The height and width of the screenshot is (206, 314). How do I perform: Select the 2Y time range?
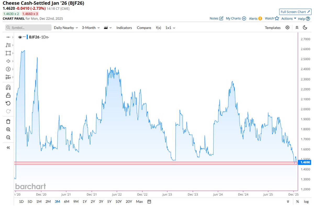pyautogui.click(x=93, y=202)
